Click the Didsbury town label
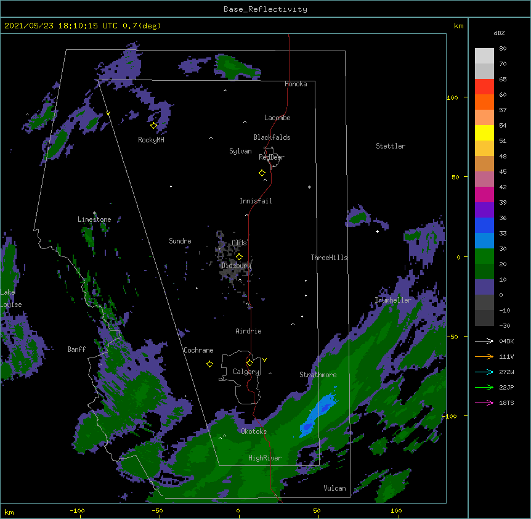This screenshot has width=531, height=519. [x=236, y=266]
